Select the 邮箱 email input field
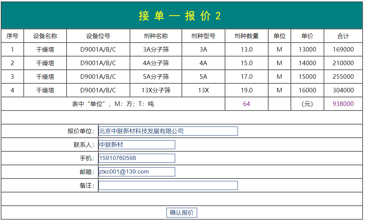 [137, 172]
